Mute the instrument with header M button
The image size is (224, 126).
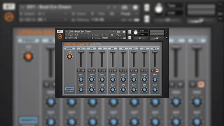click(x=129, y=37)
